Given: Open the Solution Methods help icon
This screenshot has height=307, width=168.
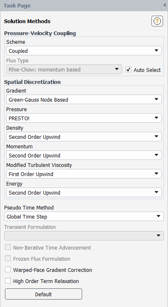Looking at the screenshot, I should (x=157, y=21).
